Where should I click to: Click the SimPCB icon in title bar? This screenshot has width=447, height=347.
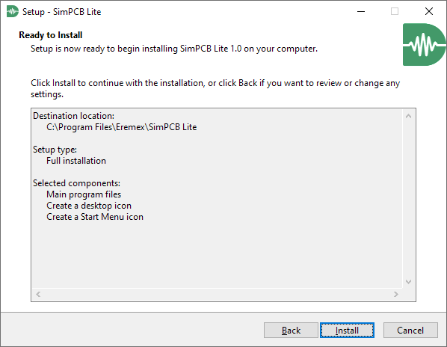(13, 11)
